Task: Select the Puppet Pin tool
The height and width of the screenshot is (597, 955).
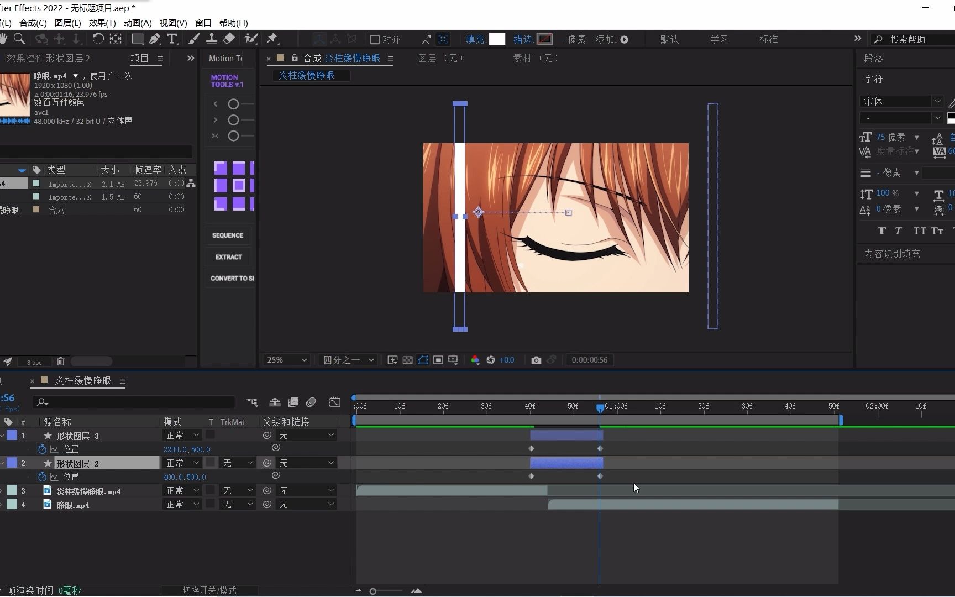Action: (x=272, y=39)
